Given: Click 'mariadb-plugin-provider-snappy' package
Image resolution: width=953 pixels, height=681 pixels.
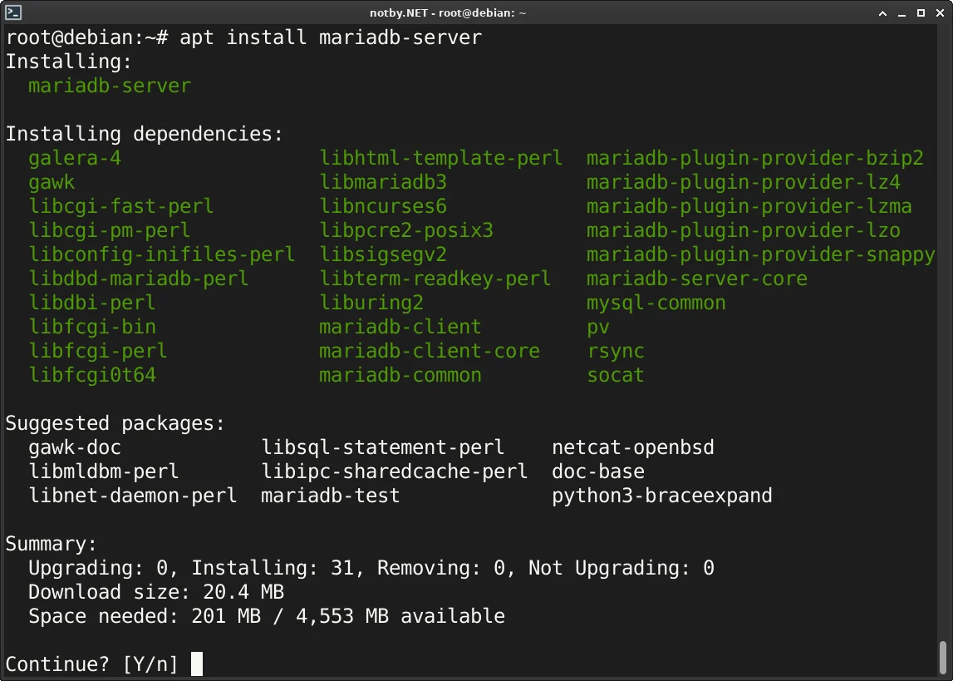Looking at the screenshot, I should (761, 254).
